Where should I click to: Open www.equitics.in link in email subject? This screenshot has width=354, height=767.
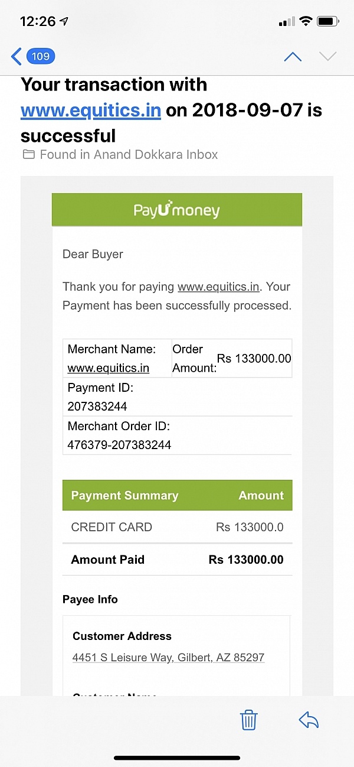click(x=91, y=110)
